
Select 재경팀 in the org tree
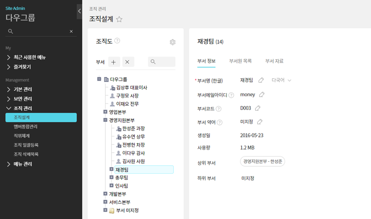[x=144, y=170]
